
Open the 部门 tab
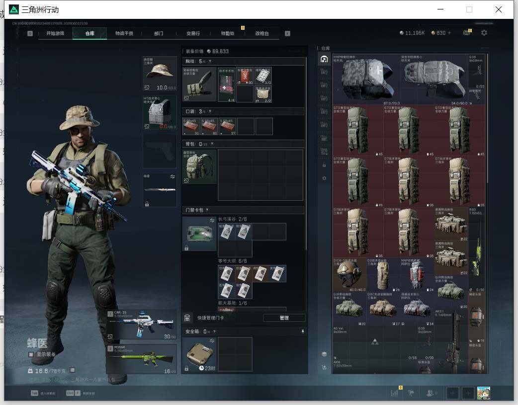pyautogui.click(x=159, y=33)
